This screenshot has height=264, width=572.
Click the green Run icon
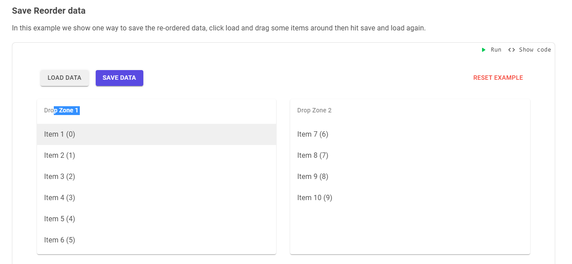[x=483, y=49]
